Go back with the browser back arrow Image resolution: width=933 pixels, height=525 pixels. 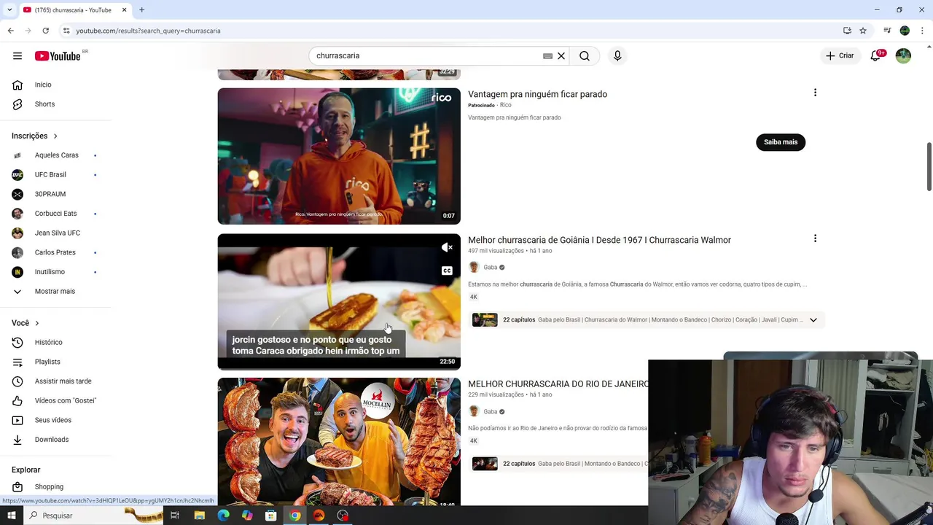pyautogui.click(x=10, y=31)
